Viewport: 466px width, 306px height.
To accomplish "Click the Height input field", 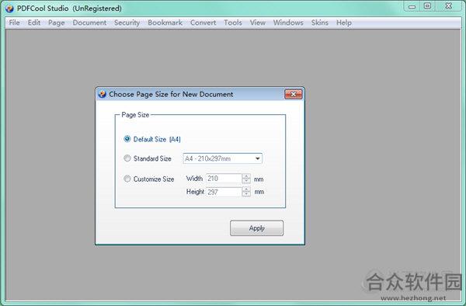I will pyautogui.click(x=224, y=192).
